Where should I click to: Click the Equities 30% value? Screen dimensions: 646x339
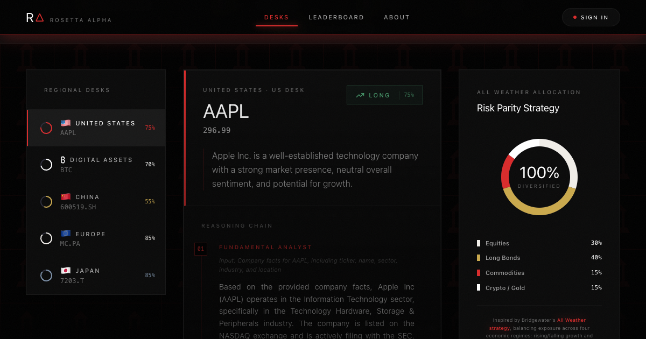596,243
